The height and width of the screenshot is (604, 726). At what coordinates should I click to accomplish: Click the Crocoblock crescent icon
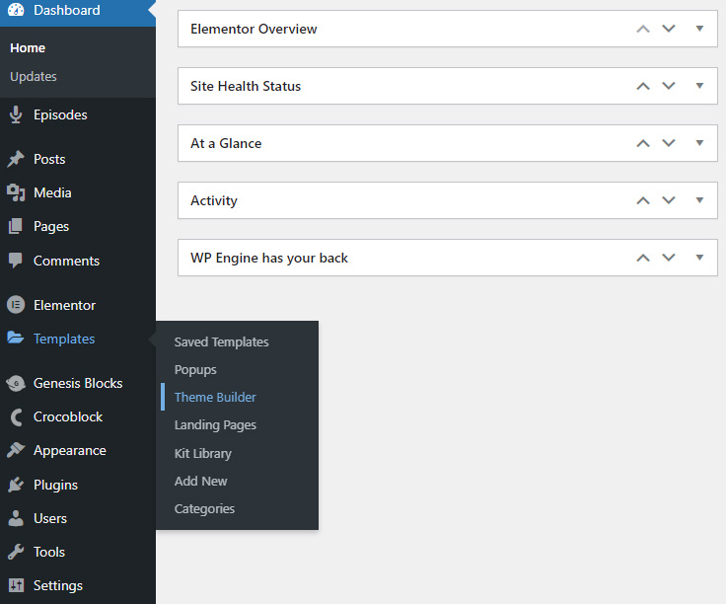(16, 416)
